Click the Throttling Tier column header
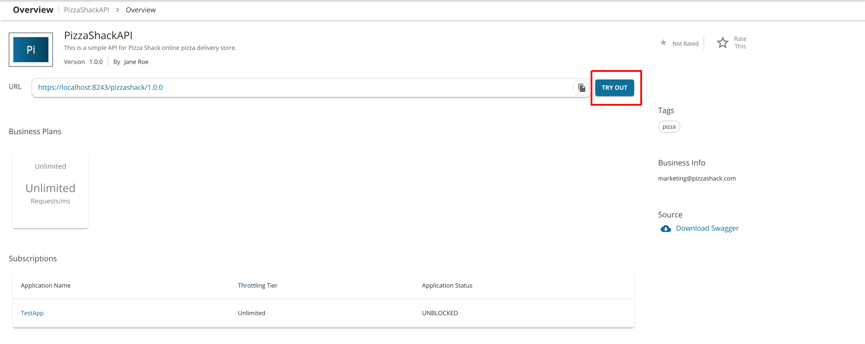The height and width of the screenshot is (344, 865). click(257, 286)
